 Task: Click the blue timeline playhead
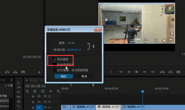click(x=143, y=91)
